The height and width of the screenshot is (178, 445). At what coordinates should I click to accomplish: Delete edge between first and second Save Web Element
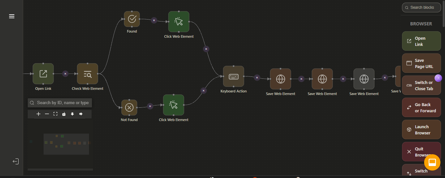(302, 79)
